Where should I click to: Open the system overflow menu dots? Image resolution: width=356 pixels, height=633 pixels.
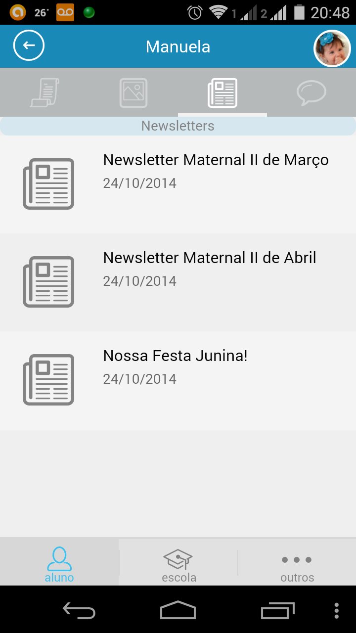337,611
